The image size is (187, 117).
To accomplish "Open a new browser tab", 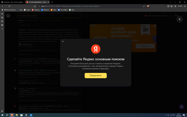I will [52, 2].
